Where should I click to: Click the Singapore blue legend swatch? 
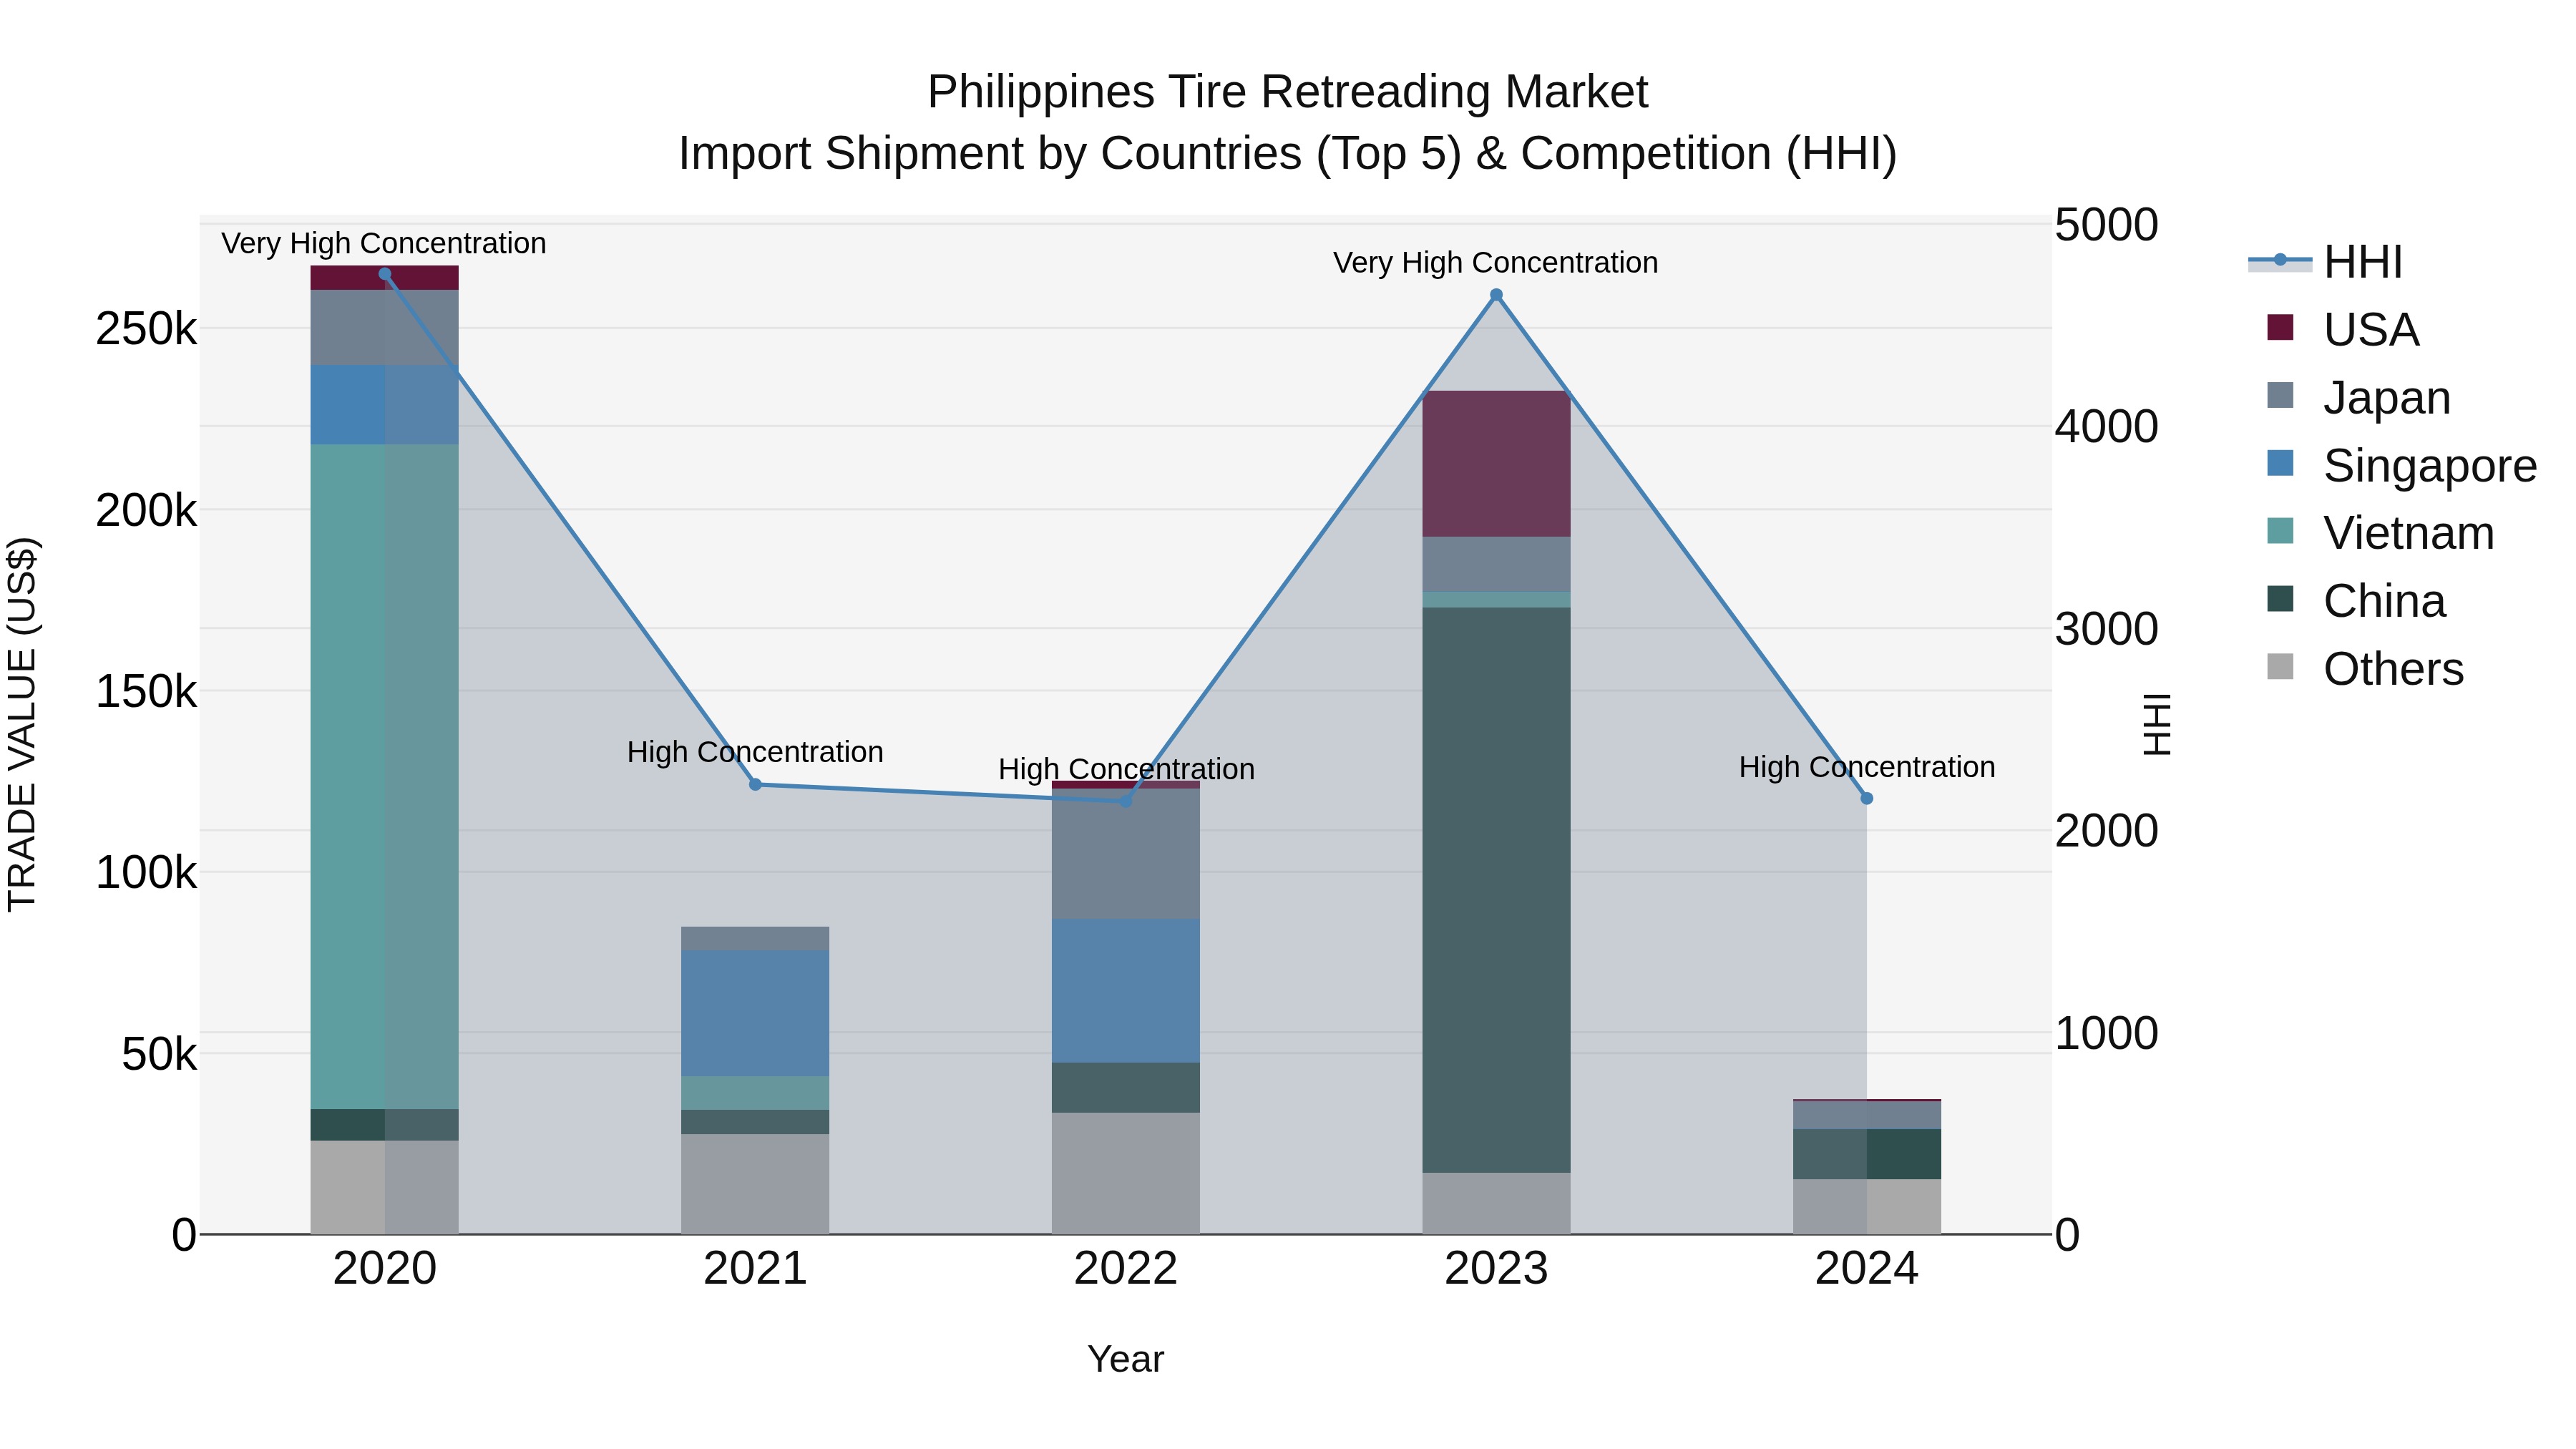pyautogui.click(x=2280, y=463)
